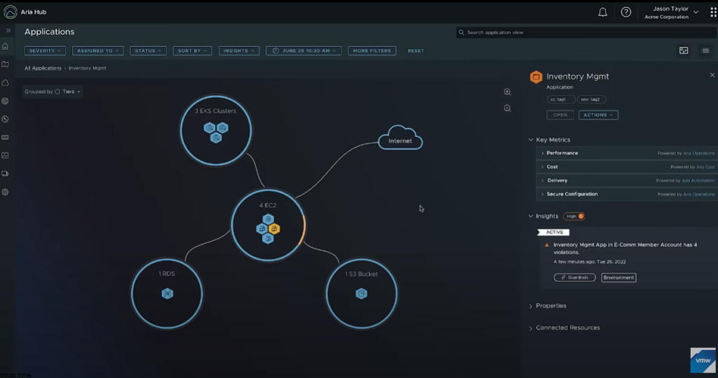Expand the Delivery metric row
Viewport: 718px width, 378px height.
click(x=626, y=181)
